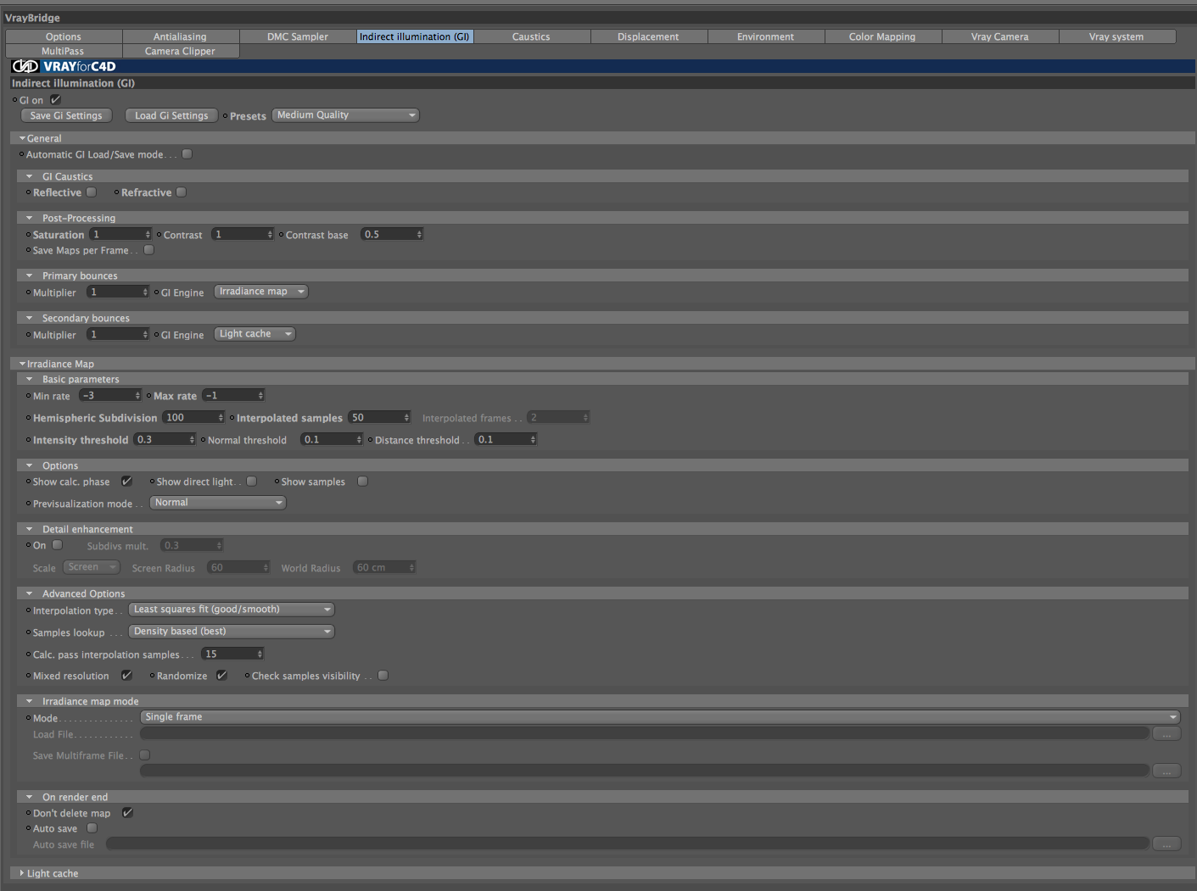Open the Vray Camera tab
Image resolution: width=1197 pixels, height=891 pixels.
[x=999, y=36]
